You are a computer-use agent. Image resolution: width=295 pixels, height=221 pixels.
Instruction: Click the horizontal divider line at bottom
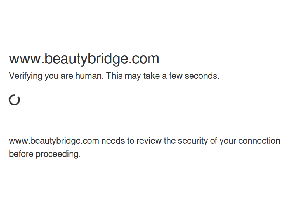tap(147, 220)
